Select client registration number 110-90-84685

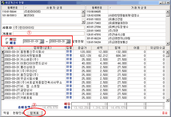(94, 12)
